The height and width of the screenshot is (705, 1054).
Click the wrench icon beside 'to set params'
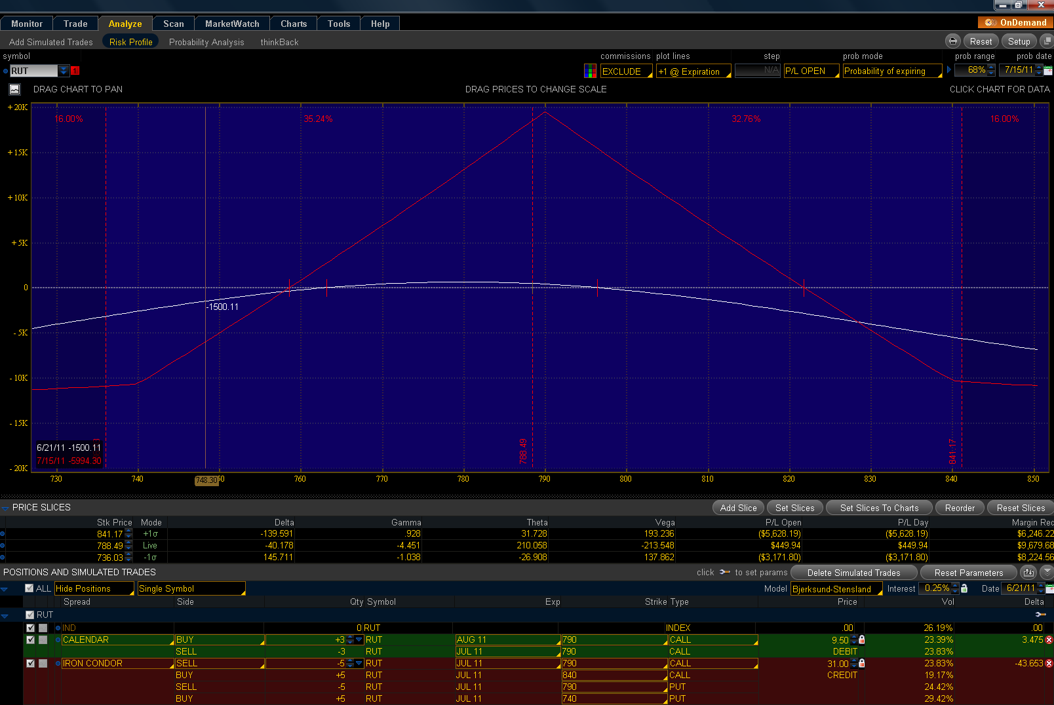724,572
